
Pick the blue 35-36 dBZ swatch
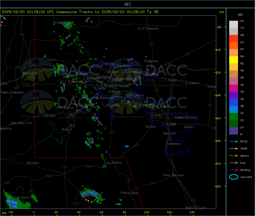[x=233, y=102]
